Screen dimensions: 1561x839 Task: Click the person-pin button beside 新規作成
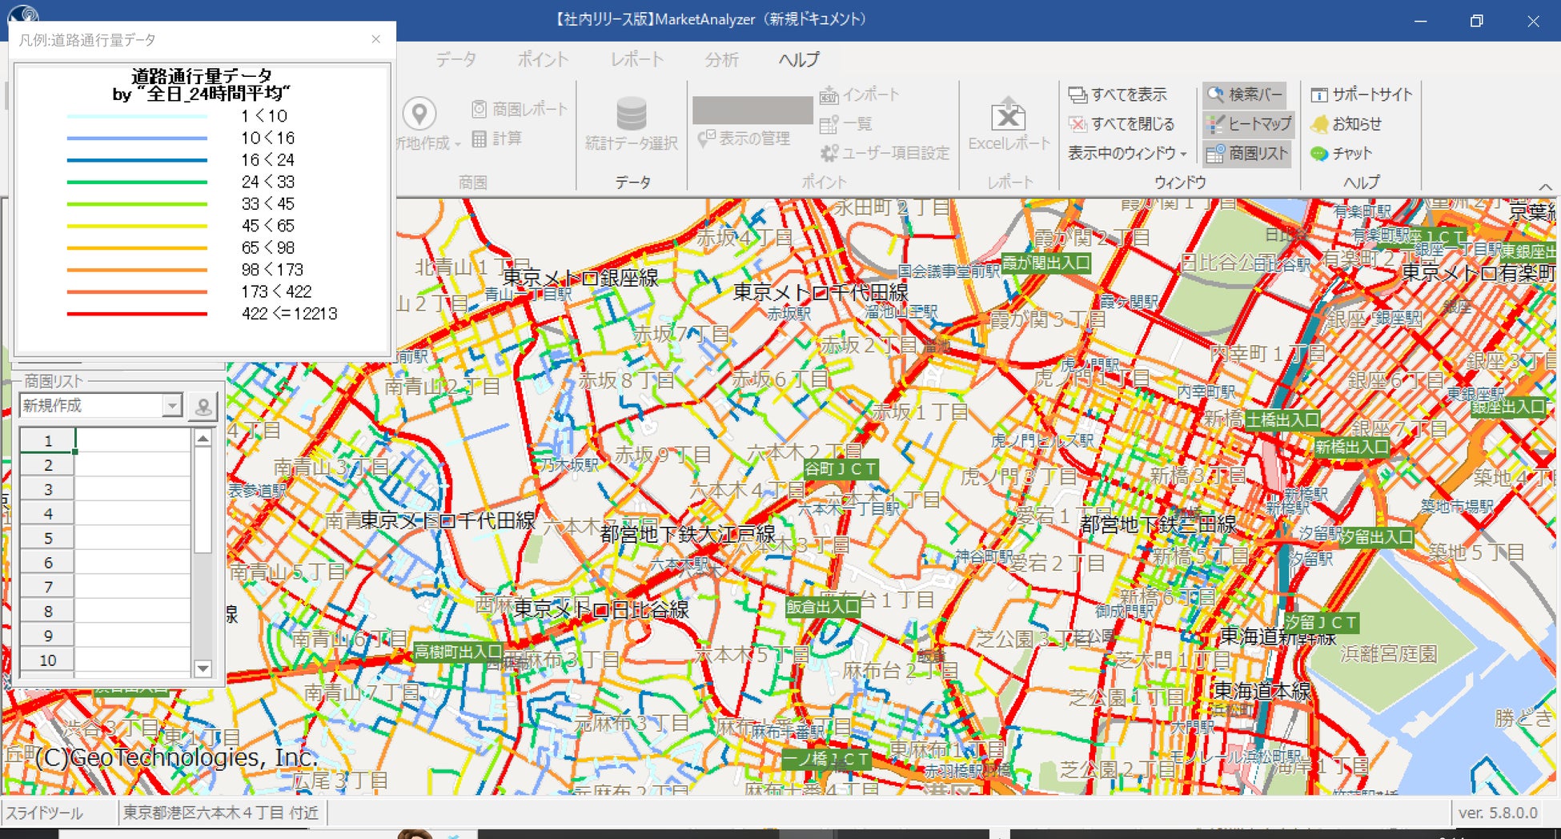tap(203, 406)
